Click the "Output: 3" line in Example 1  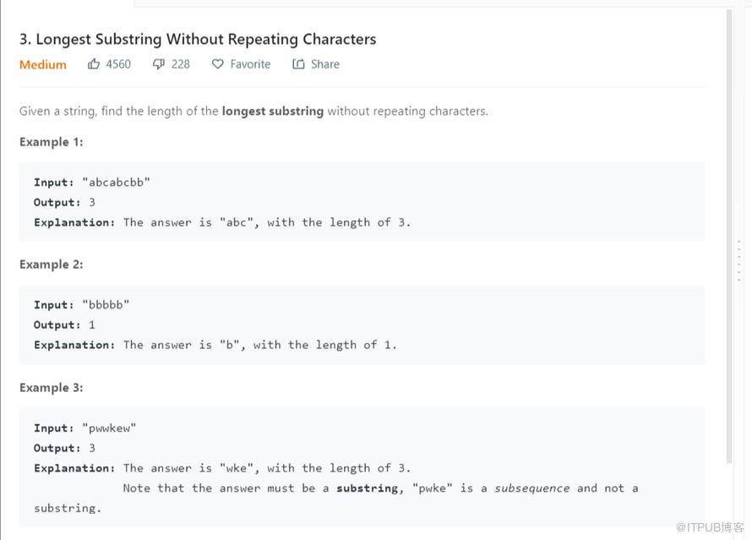(x=64, y=202)
